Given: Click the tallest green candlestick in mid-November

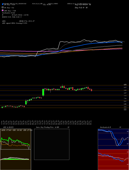Looking at the screenshot, I should [43, 92].
